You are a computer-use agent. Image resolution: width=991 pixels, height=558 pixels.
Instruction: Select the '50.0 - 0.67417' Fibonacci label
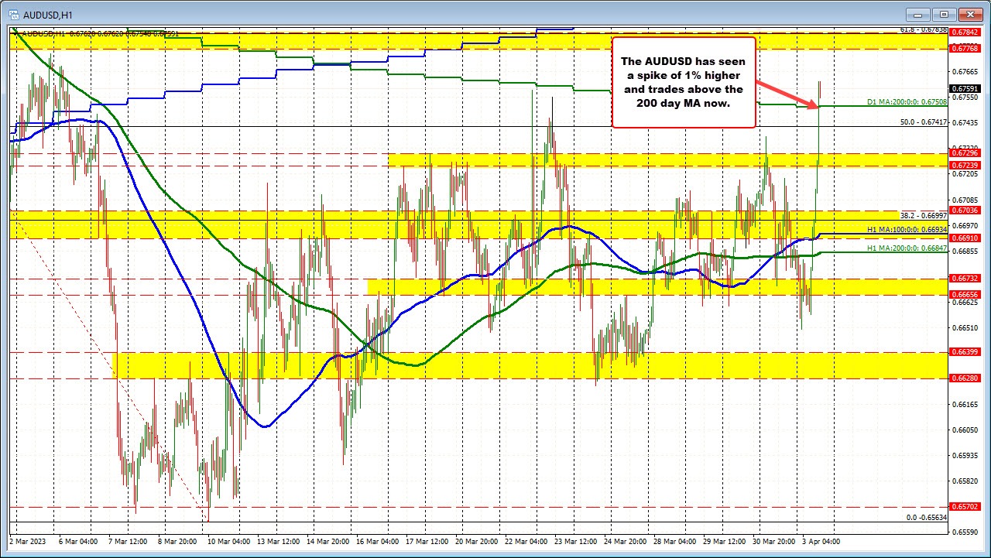click(923, 122)
